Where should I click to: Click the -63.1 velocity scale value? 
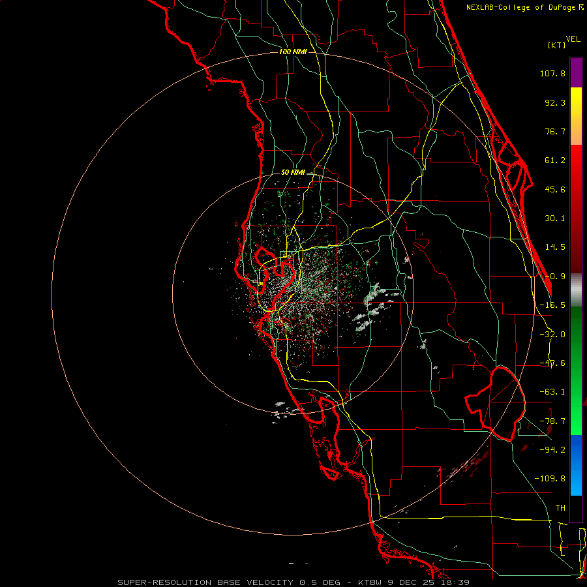tap(552, 392)
